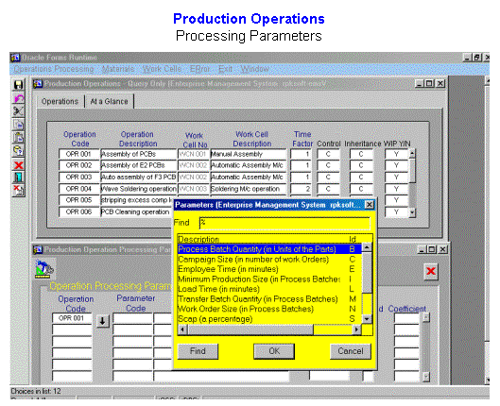Click the delete-record icon with red X page
Screen dimensions: 500x406
coord(18,191)
